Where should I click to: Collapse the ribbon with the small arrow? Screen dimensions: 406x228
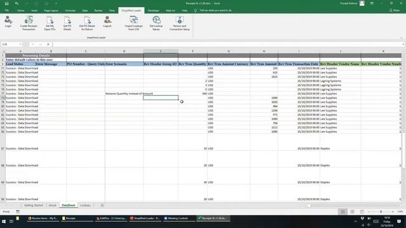[x=402, y=38]
